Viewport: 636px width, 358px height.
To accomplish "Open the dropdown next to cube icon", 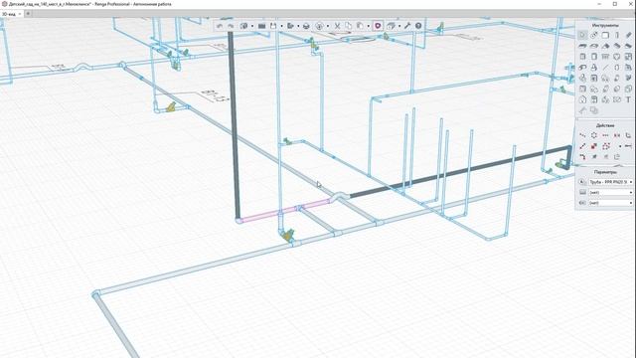I will (251, 26).
